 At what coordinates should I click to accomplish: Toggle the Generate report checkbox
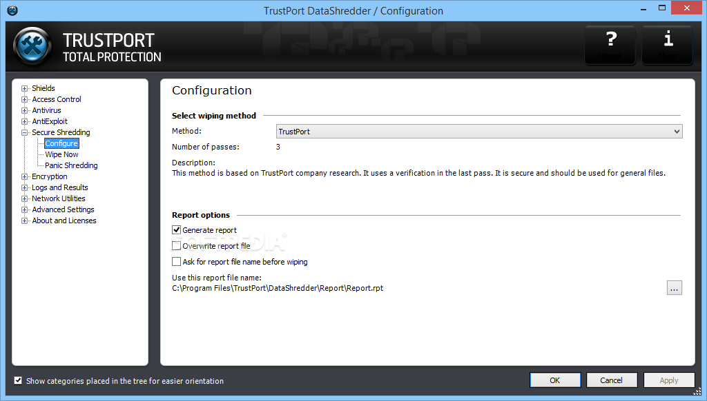click(x=177, y=230)
